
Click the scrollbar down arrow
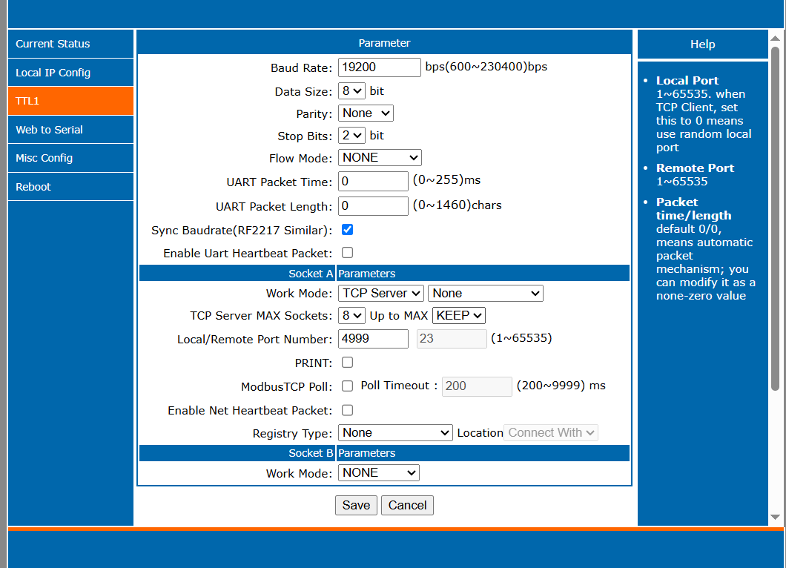(x=775, y=517)
